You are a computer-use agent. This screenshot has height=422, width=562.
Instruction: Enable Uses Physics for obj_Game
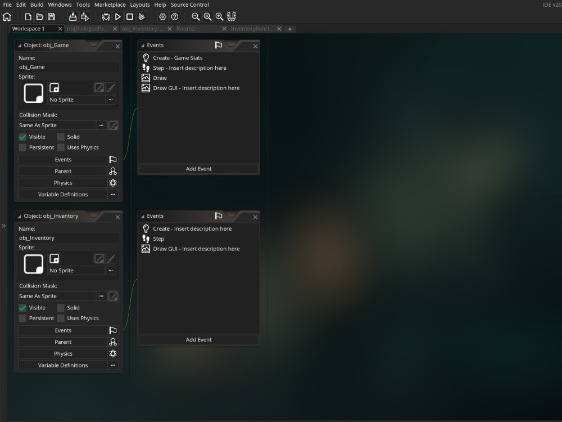click(61, 147)
